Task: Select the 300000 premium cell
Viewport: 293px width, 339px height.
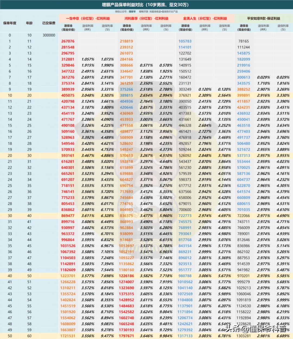Action: pos(49,35)
